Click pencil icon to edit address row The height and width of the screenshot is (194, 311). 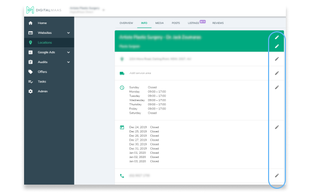pos(276,59)
